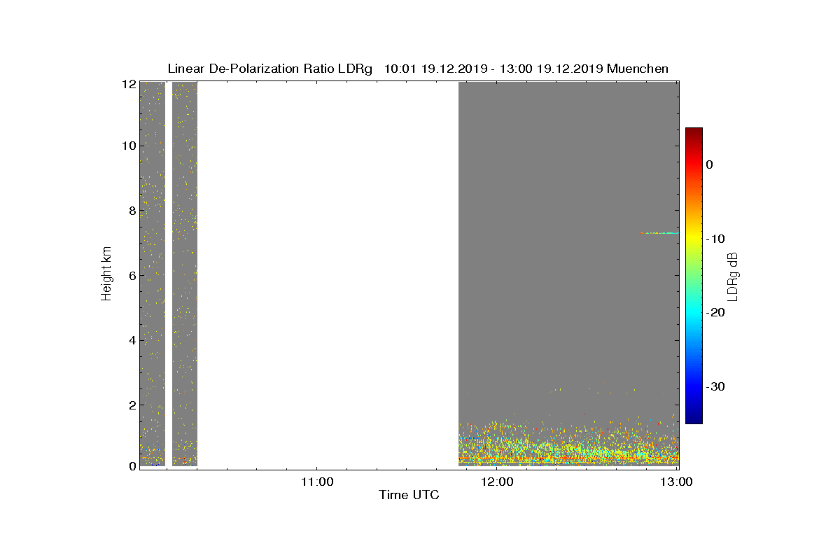This screenshot has height=560, width=840.
Task: Click the LDRg colorbar gradient
Action: 694,276
